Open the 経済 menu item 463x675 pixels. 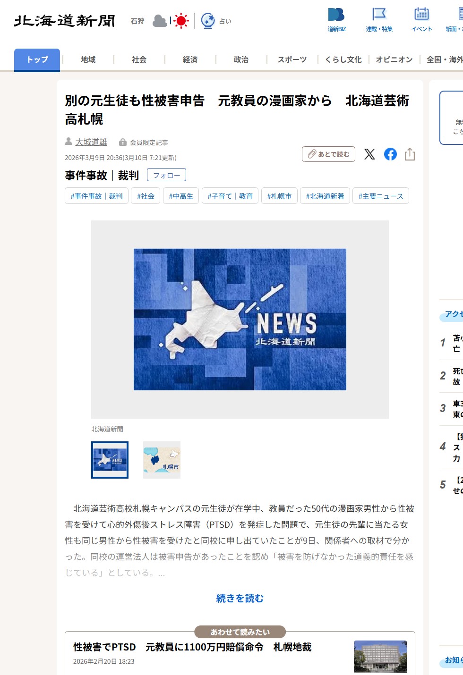click(x=190, y=59)
